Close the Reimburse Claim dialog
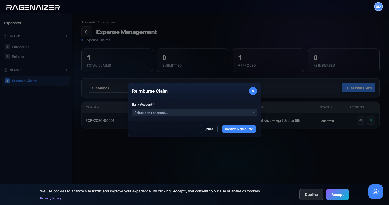 coord(253,91)
